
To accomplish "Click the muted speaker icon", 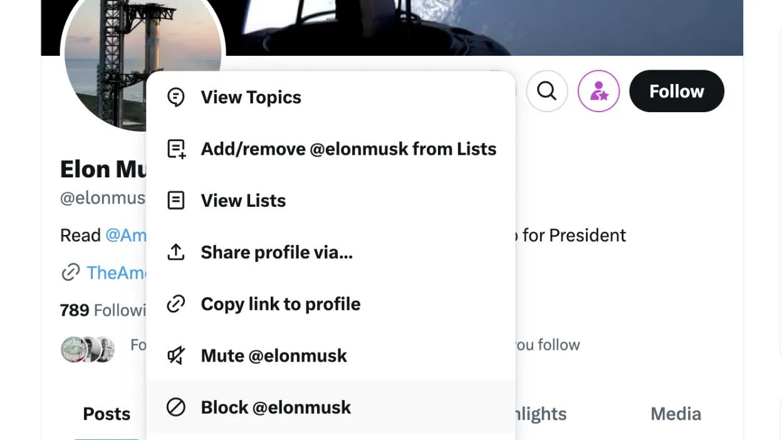I will point(176,355).
